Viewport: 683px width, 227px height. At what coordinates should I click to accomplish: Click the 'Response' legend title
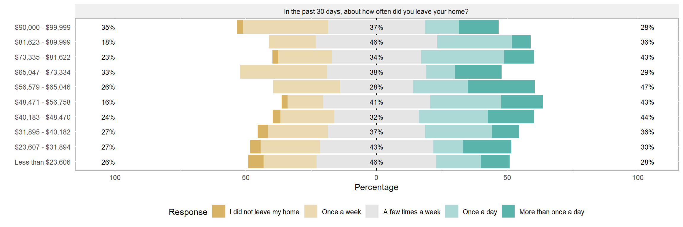(188, 212)
